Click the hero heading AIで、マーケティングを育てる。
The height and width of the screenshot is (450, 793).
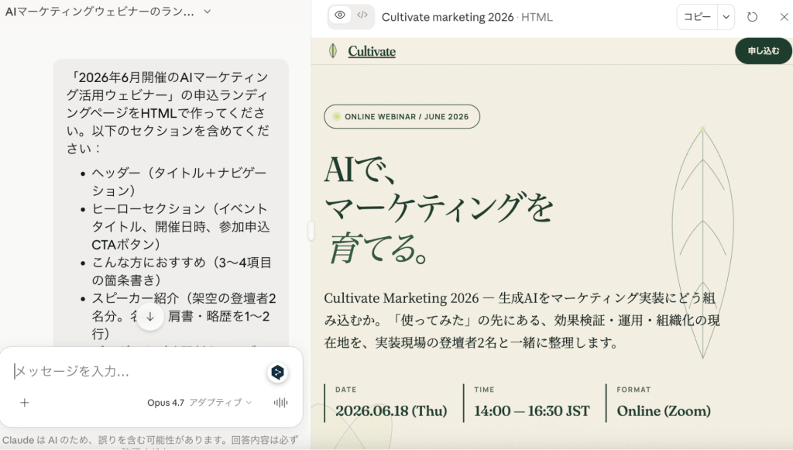[x=438, y=209]
